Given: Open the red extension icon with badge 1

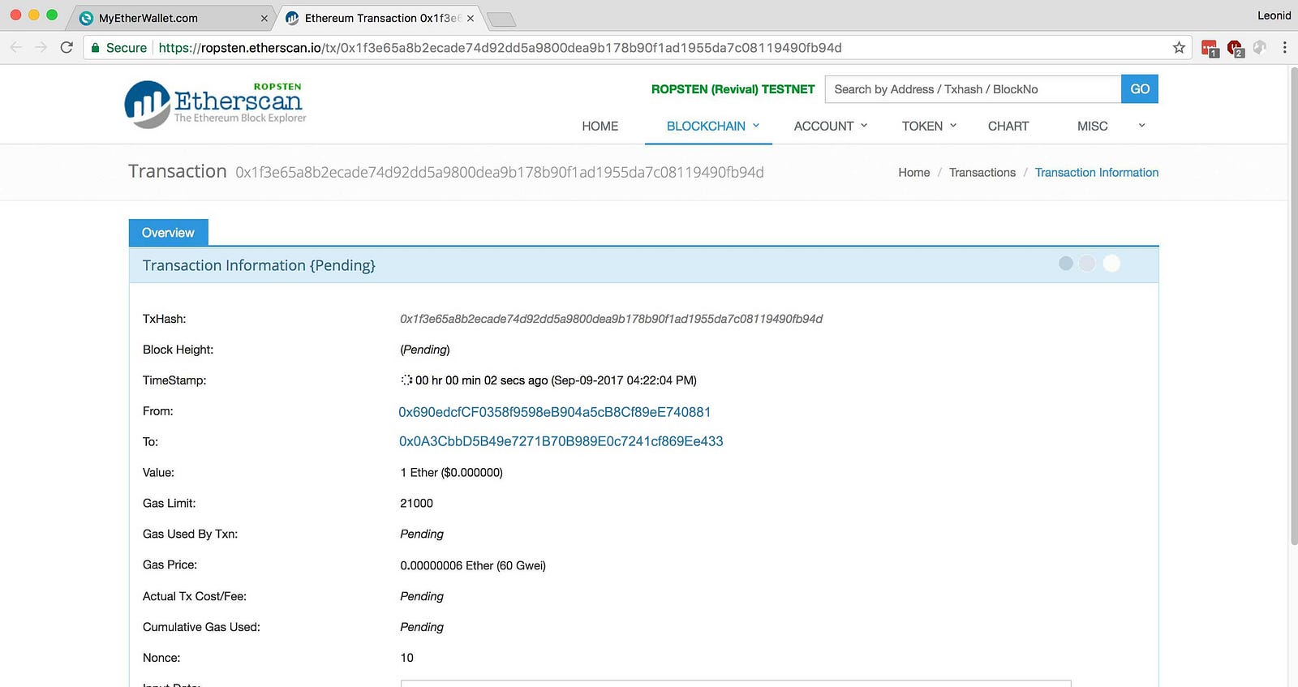Looking at the screenshot, I should (1210, 49).
